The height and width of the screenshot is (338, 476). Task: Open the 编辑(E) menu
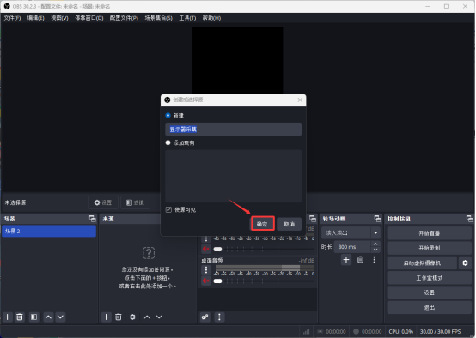(36, 18)
